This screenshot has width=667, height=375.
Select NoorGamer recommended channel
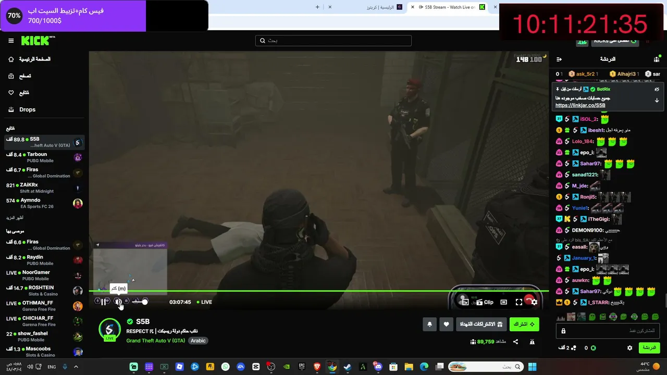[44, 275]
